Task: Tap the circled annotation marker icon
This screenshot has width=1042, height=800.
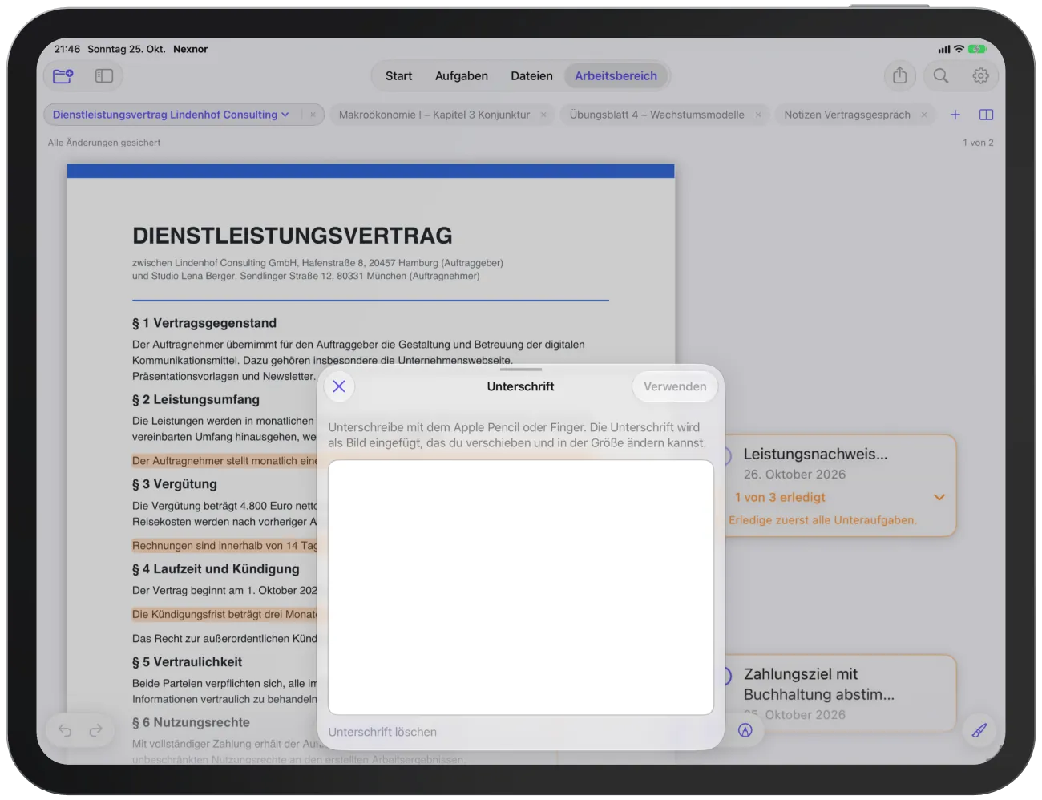Action: (745, 730)
